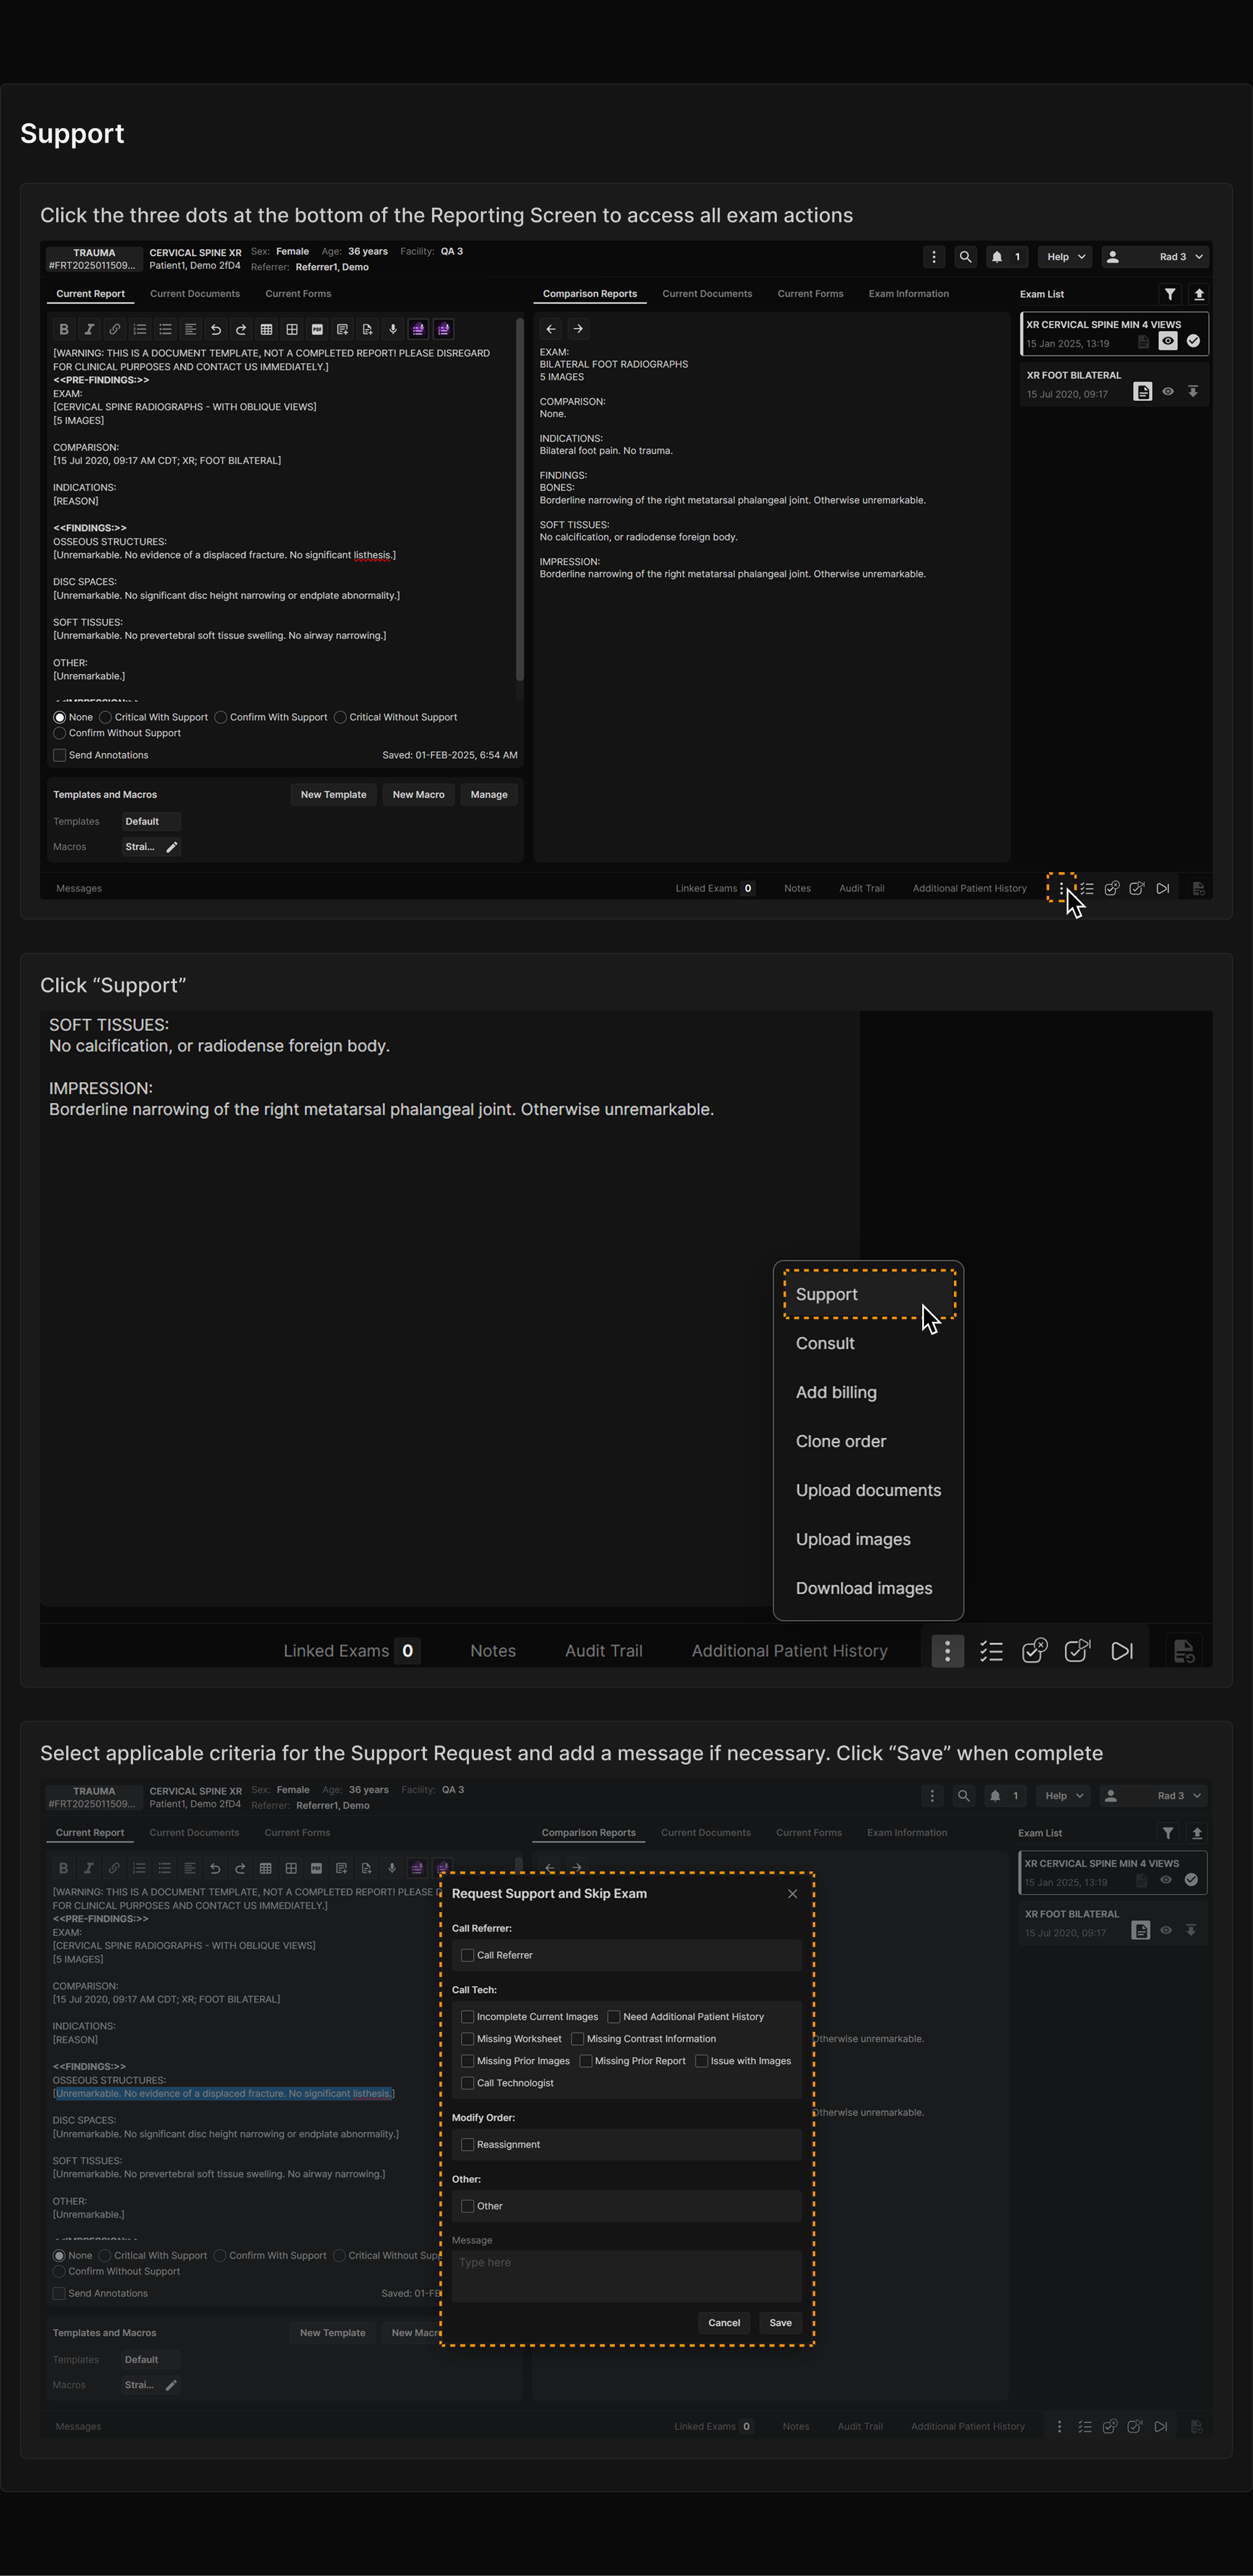Click checklist icon in enlarged Click Support bar
This screenshot has height=2576, width=1253.
coord(991,1651)
